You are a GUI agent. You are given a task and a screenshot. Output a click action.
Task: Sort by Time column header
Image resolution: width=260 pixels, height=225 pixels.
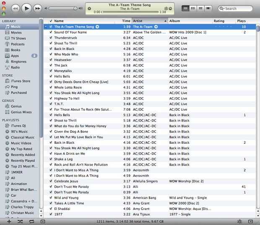(123, 21)
